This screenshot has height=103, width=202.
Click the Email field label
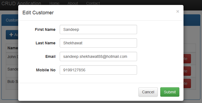click(x=50, y=56)
